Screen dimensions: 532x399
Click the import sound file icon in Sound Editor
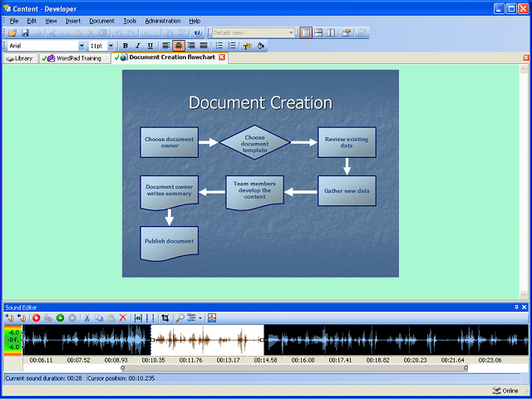tap(9, 318)
